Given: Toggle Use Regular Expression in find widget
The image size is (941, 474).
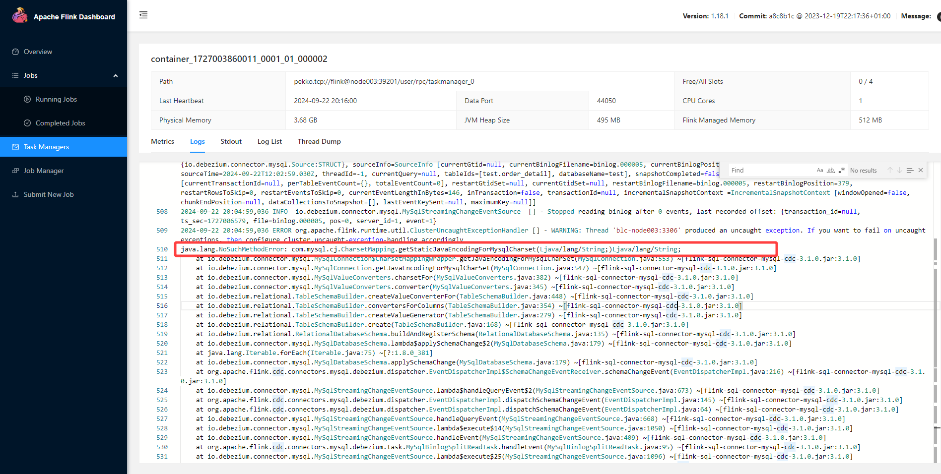Looking at the screenshot, I should pos(842,170).
